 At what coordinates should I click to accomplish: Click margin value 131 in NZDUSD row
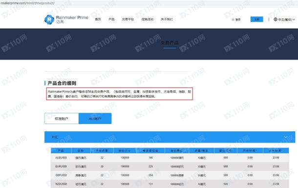[151, 184]
